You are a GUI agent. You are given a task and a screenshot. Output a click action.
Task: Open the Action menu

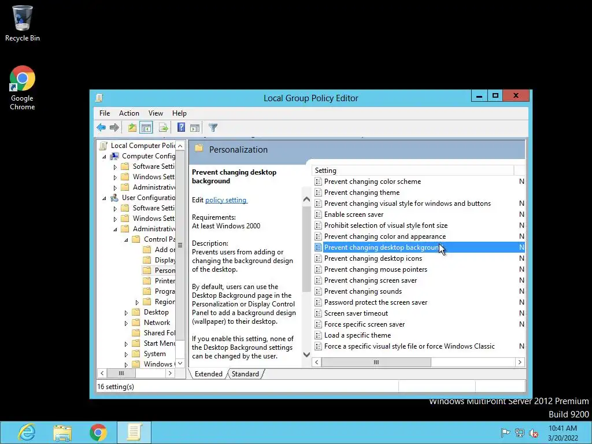(x=129, y=113)
